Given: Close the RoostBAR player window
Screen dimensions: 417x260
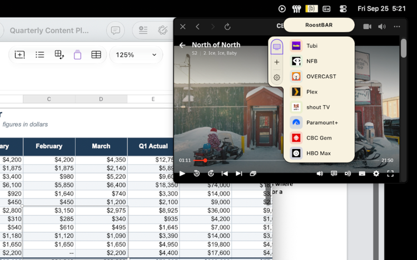Looking at the screenshot, I should [183, 27].
